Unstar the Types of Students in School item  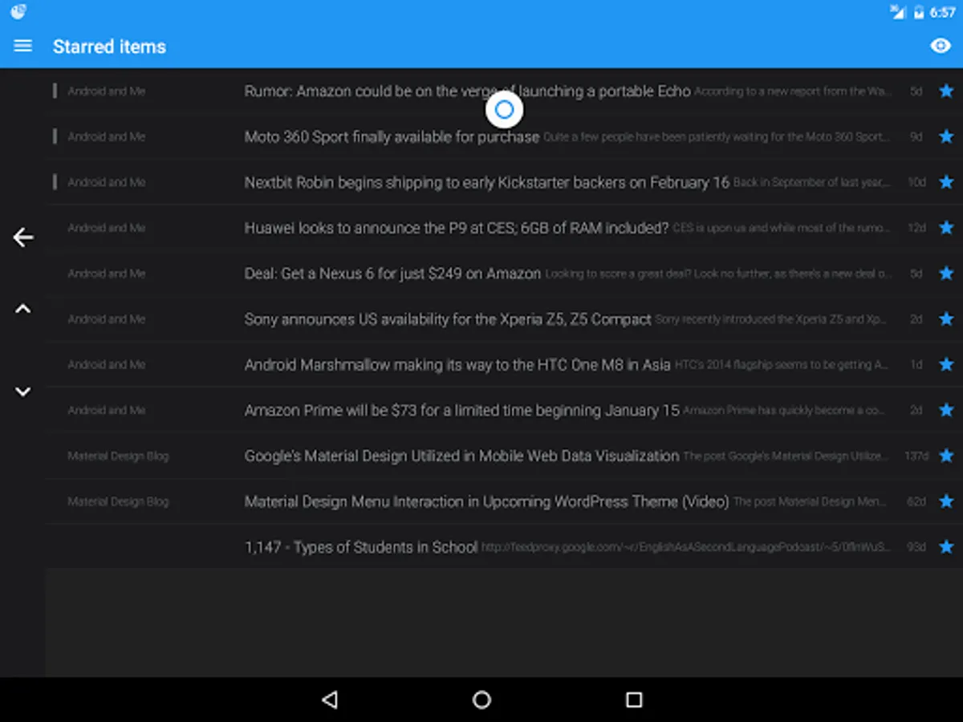(946, 547)
